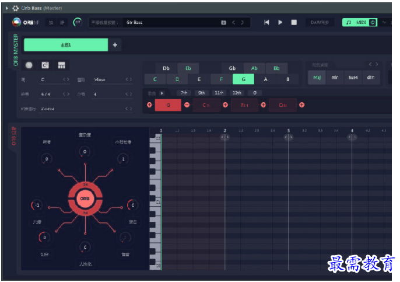Step the bar count 4 arrows
Viewport: 400px width, 282px height.
click(128, 94)
